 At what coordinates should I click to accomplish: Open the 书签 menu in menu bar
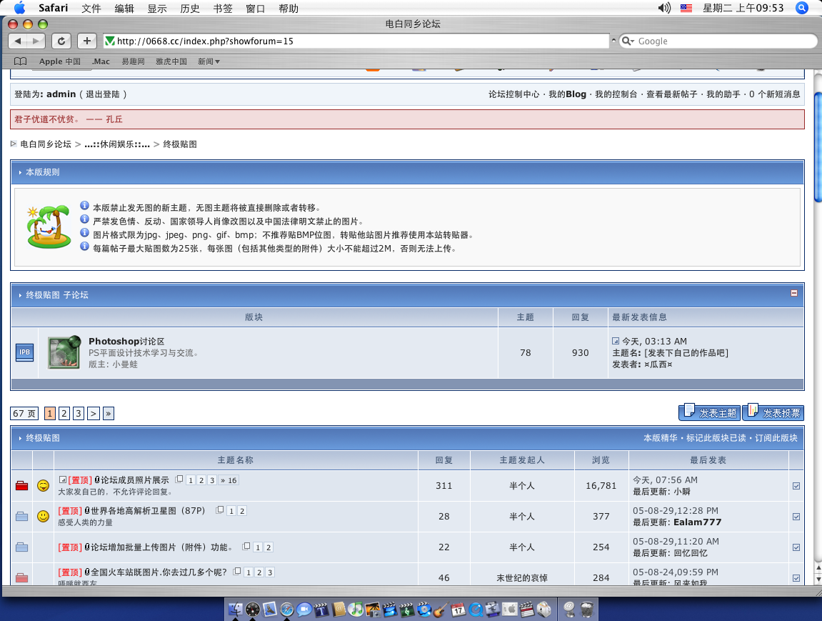tap(222, 9)
